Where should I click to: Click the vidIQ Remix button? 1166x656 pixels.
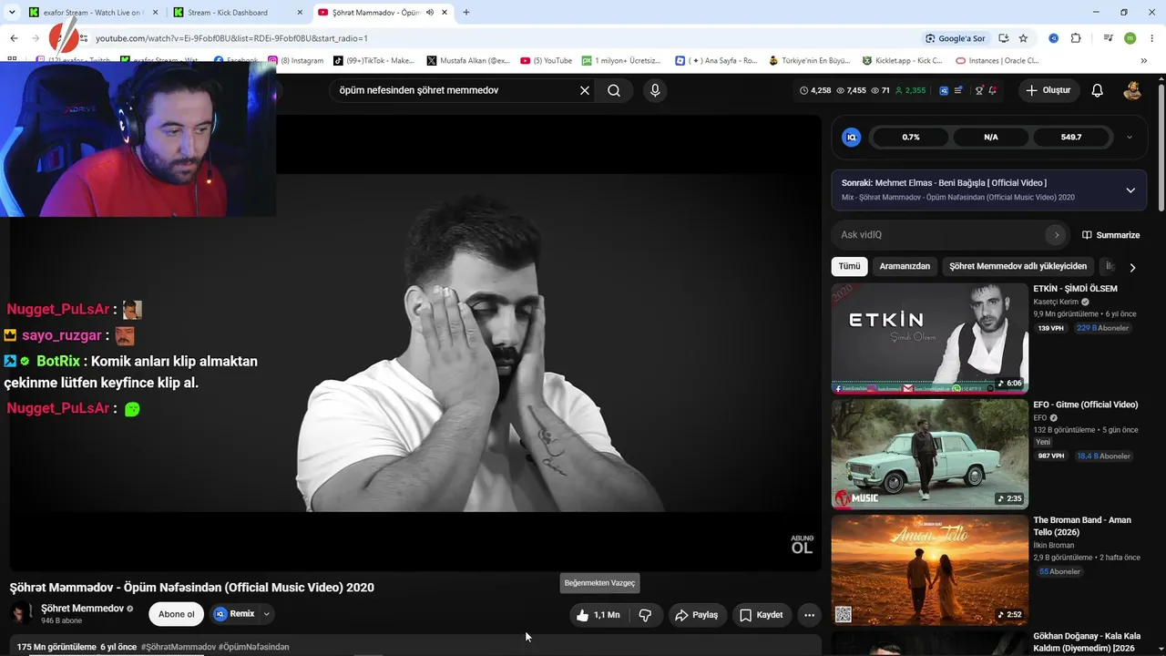pyautogui.click(x=234, y=614)
